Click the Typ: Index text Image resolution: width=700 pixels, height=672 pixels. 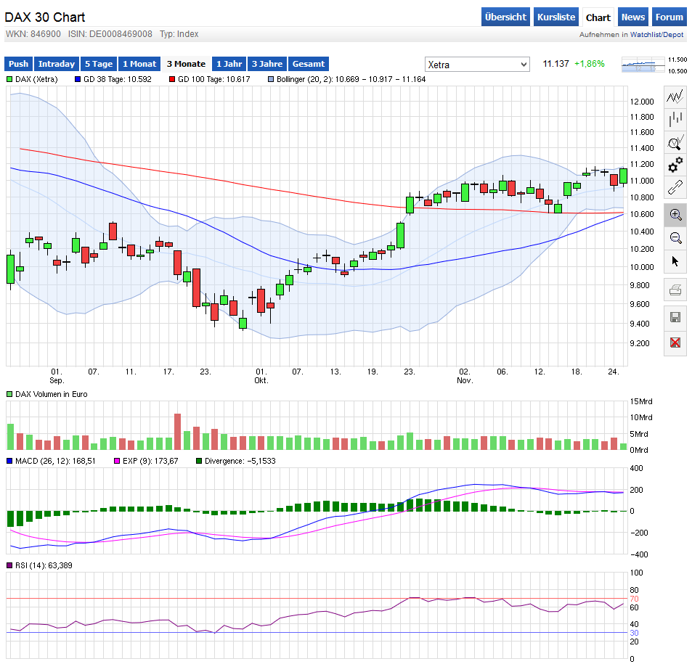click(179, 34)
